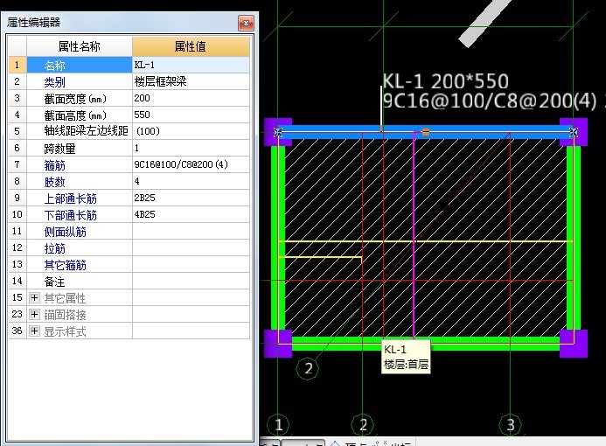Click the bottom-right purple column
This screenshot has width=606, height=446.
[x=574, y=344]
